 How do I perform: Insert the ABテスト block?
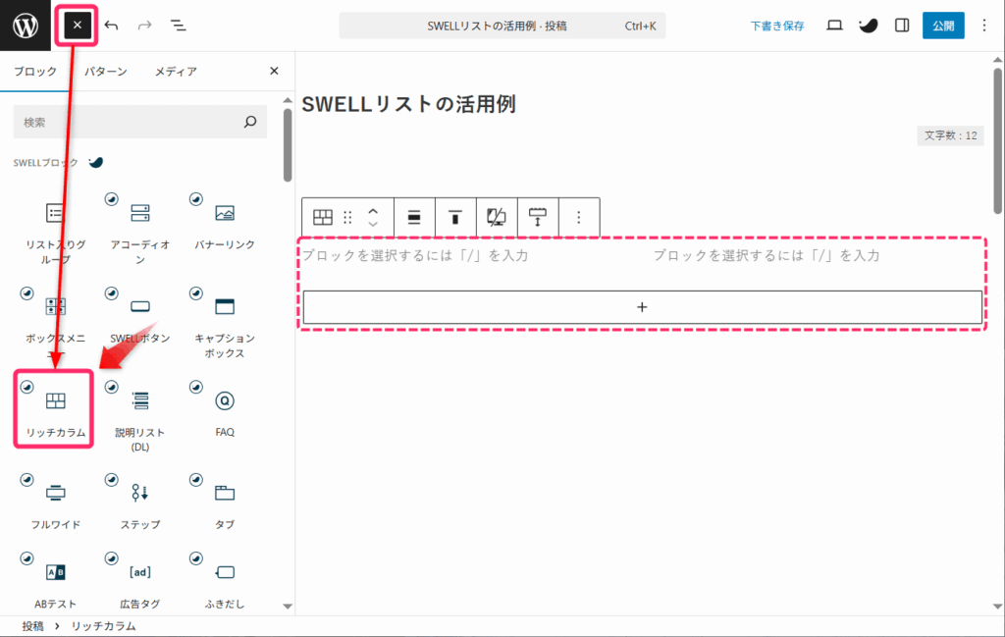pyautogui.click(x=56, y=582)
